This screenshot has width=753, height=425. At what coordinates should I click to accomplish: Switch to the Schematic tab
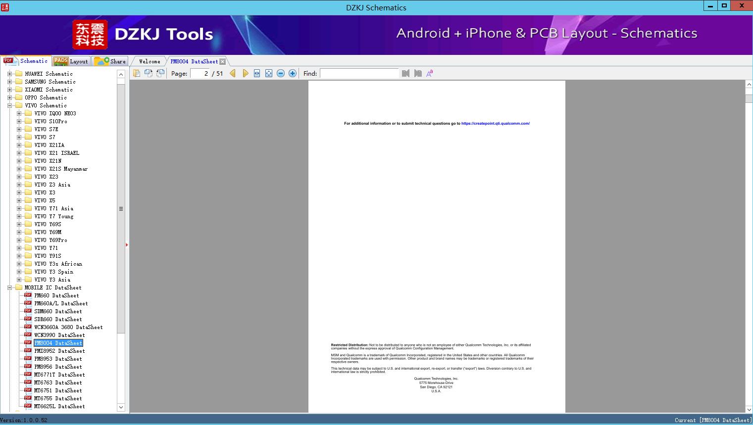click(26, 61)
